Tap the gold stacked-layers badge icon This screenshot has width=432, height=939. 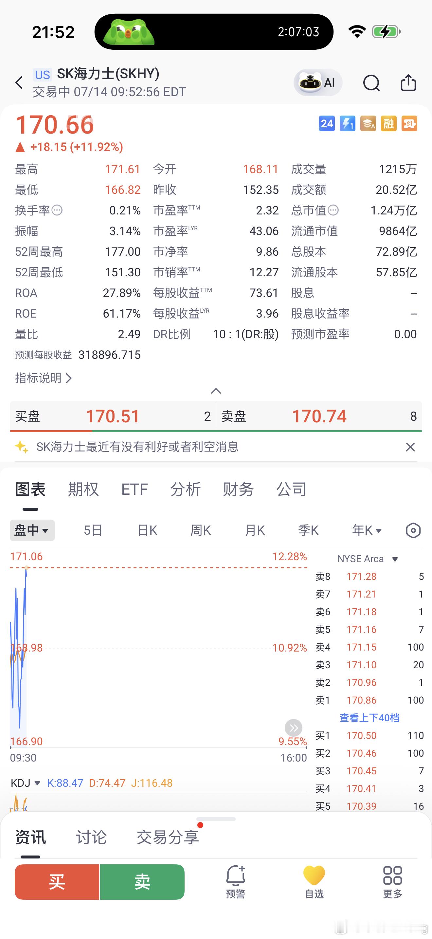point(368,123)
